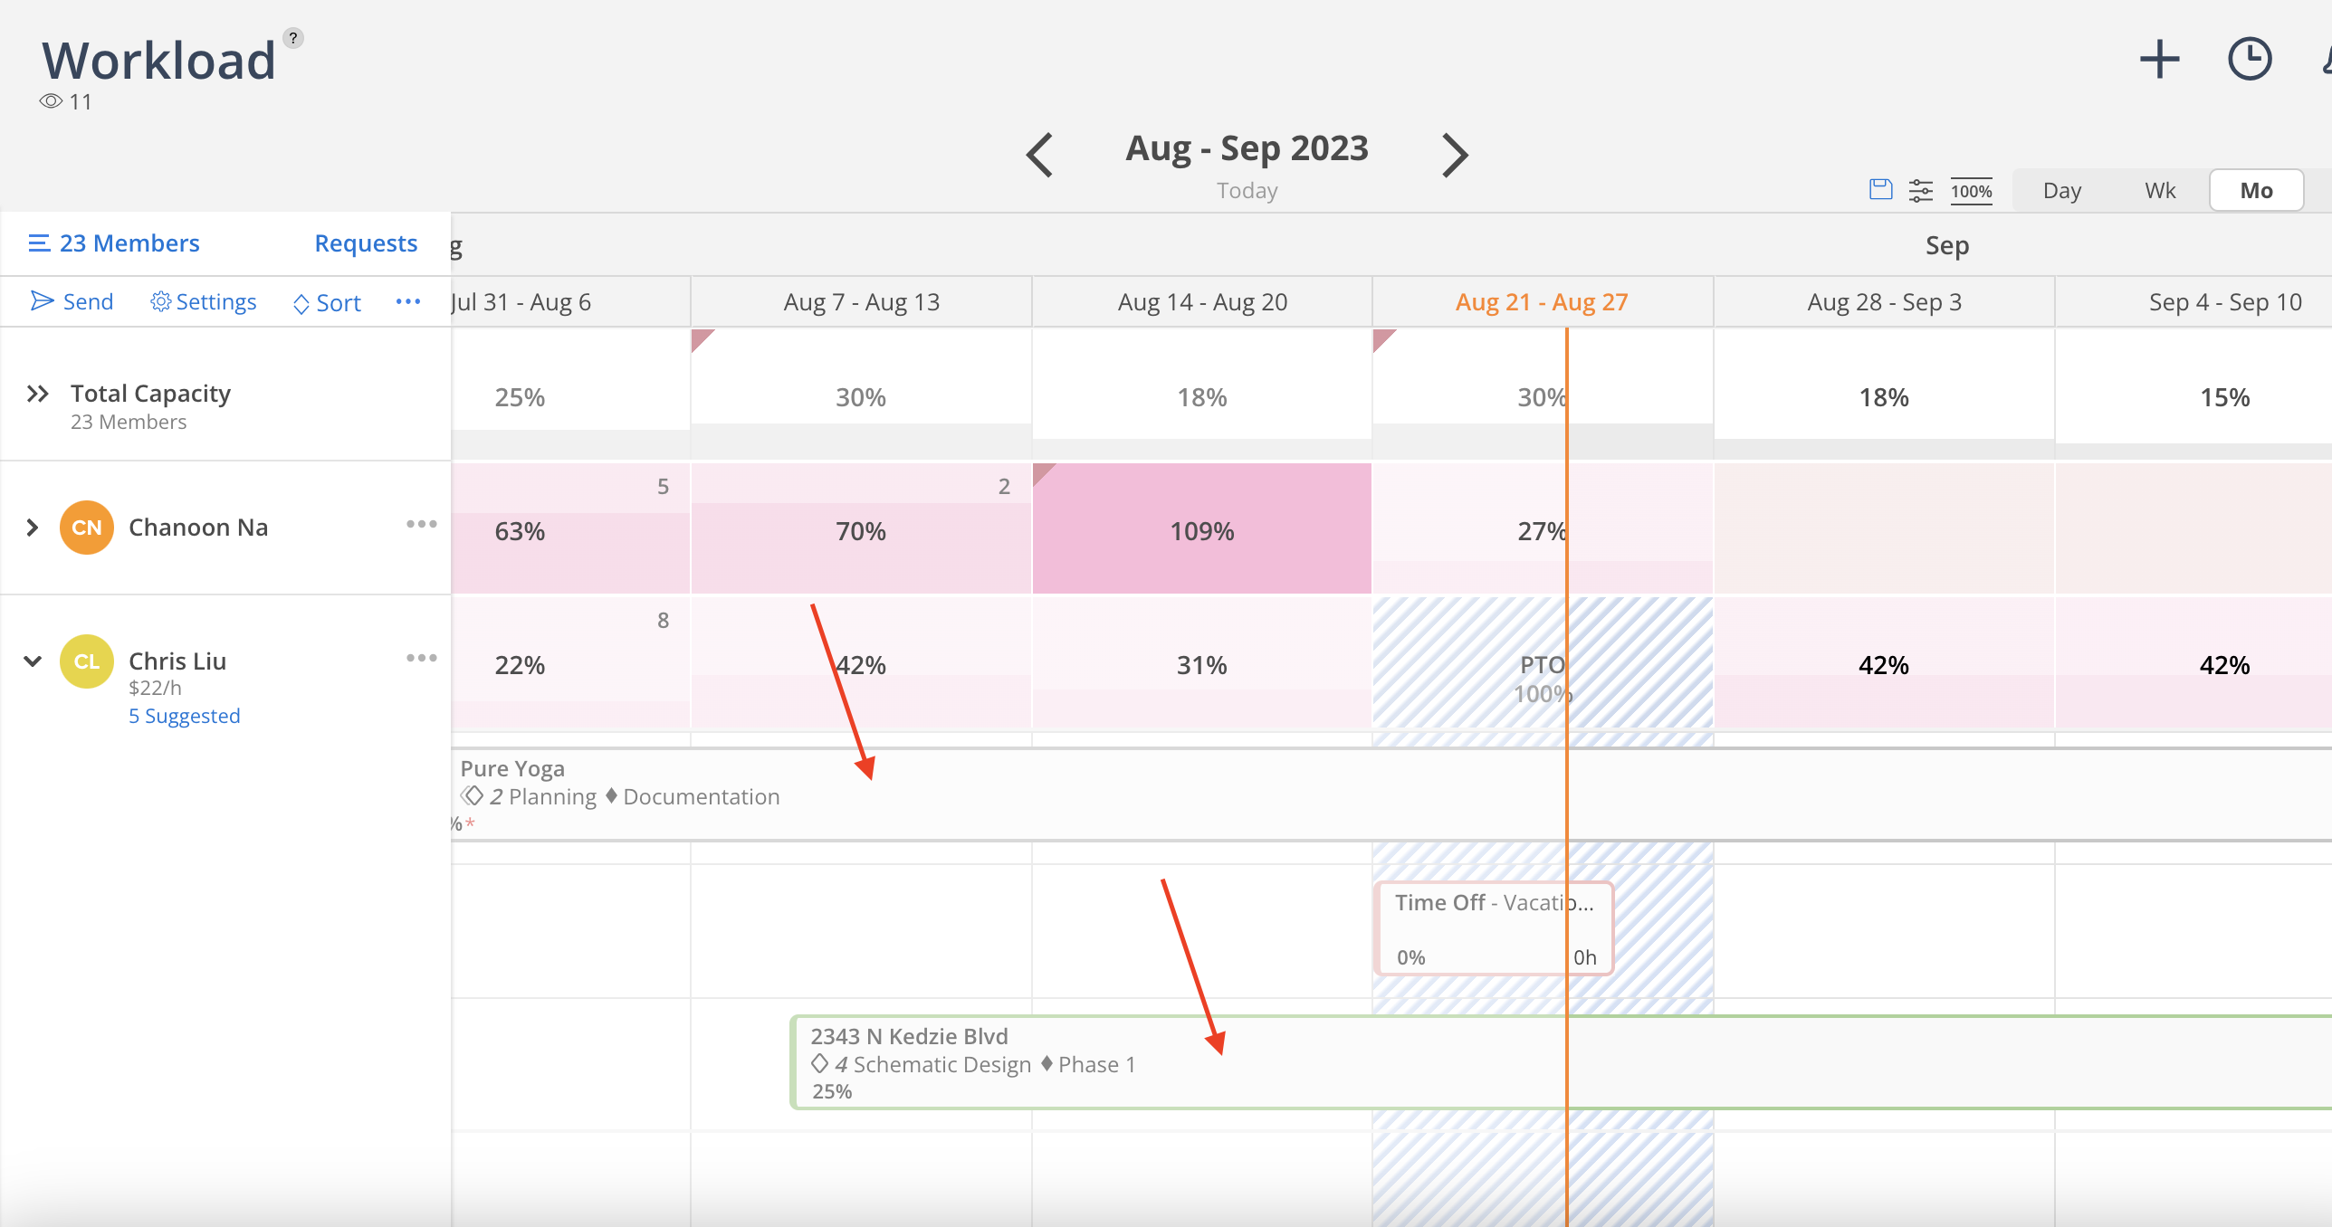Open the 5 Suggested link under Chris Liu

pyautogui.click(x=184, y=715)
